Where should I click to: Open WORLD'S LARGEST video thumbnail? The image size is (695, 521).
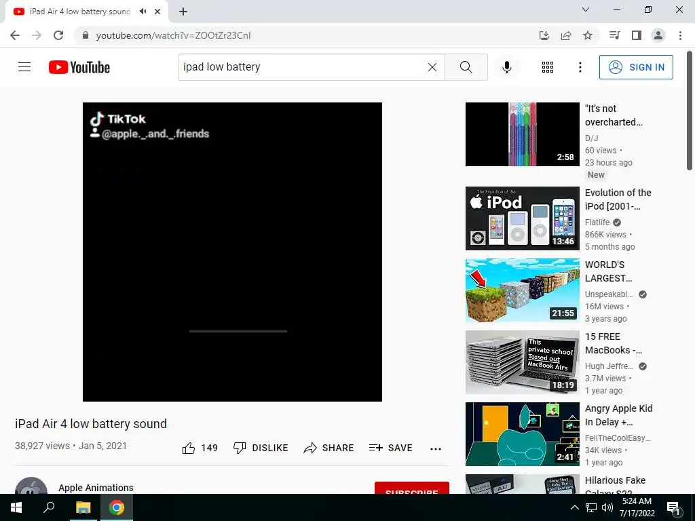pyautogui.click(x=522, y=290)
